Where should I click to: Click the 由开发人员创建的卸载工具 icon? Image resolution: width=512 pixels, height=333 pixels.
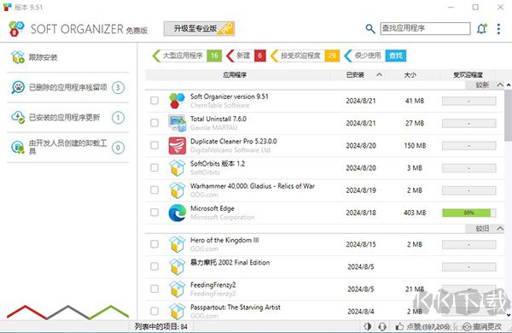(x=18, y=148)
